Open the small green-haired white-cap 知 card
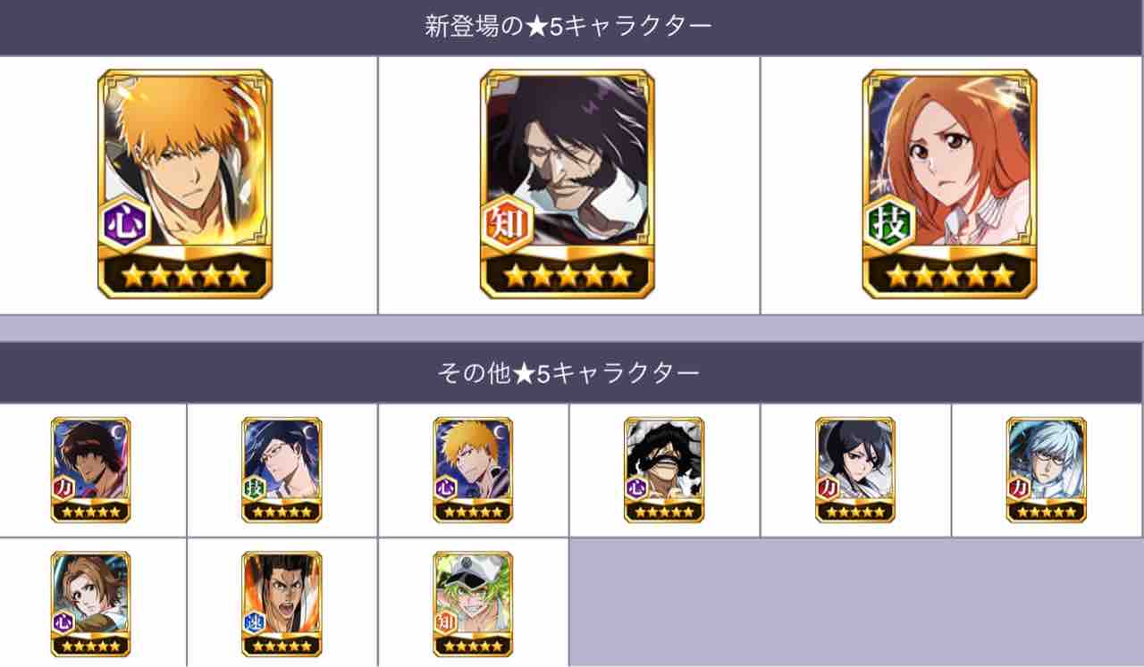The height and width of the screenshot is (667, 1144). pyautogui.click(x=474, y=604)
